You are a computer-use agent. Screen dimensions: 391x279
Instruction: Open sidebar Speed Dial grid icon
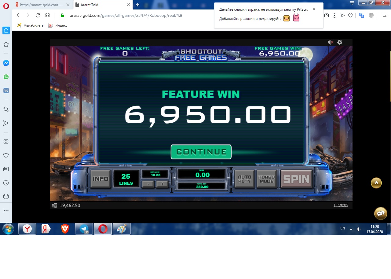(6, 141)
